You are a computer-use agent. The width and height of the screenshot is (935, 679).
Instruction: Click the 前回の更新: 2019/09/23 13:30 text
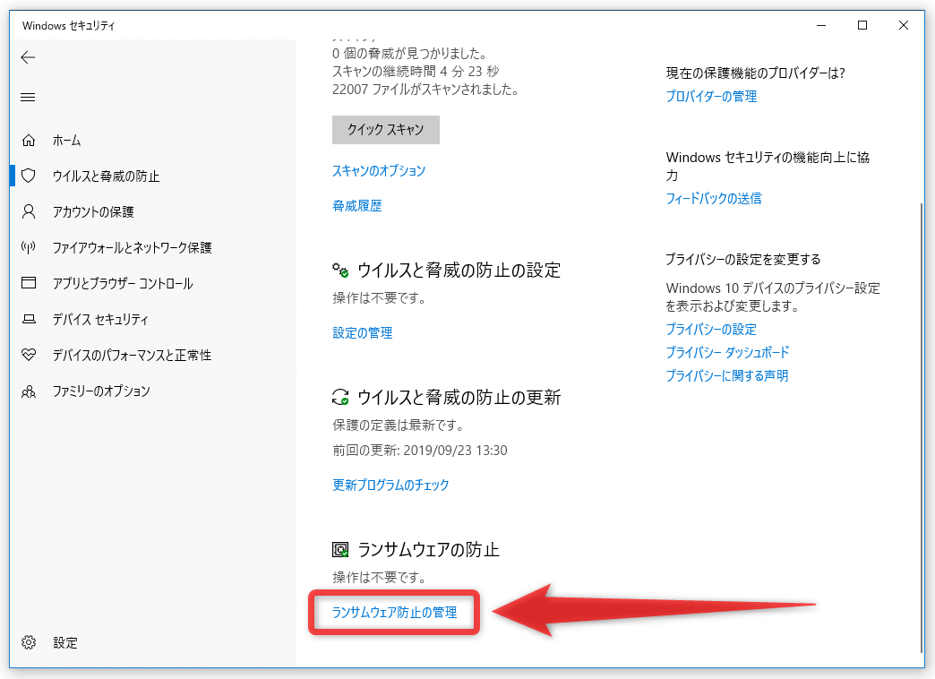pos(420,450)
